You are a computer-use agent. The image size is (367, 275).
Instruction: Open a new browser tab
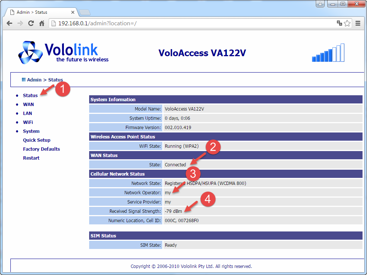[x=84, y=12]
